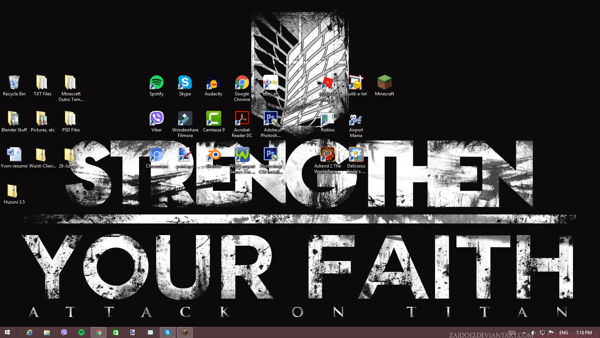The width and height of the screenshot is (600, 338).
Task: Select the Chromium desktop shortcut
Action: tap(156, 158)
